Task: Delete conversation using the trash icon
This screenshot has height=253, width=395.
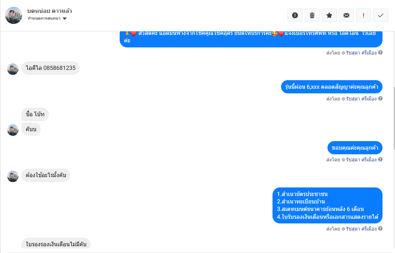Action: pyautogui.click(x=312, y=15)
